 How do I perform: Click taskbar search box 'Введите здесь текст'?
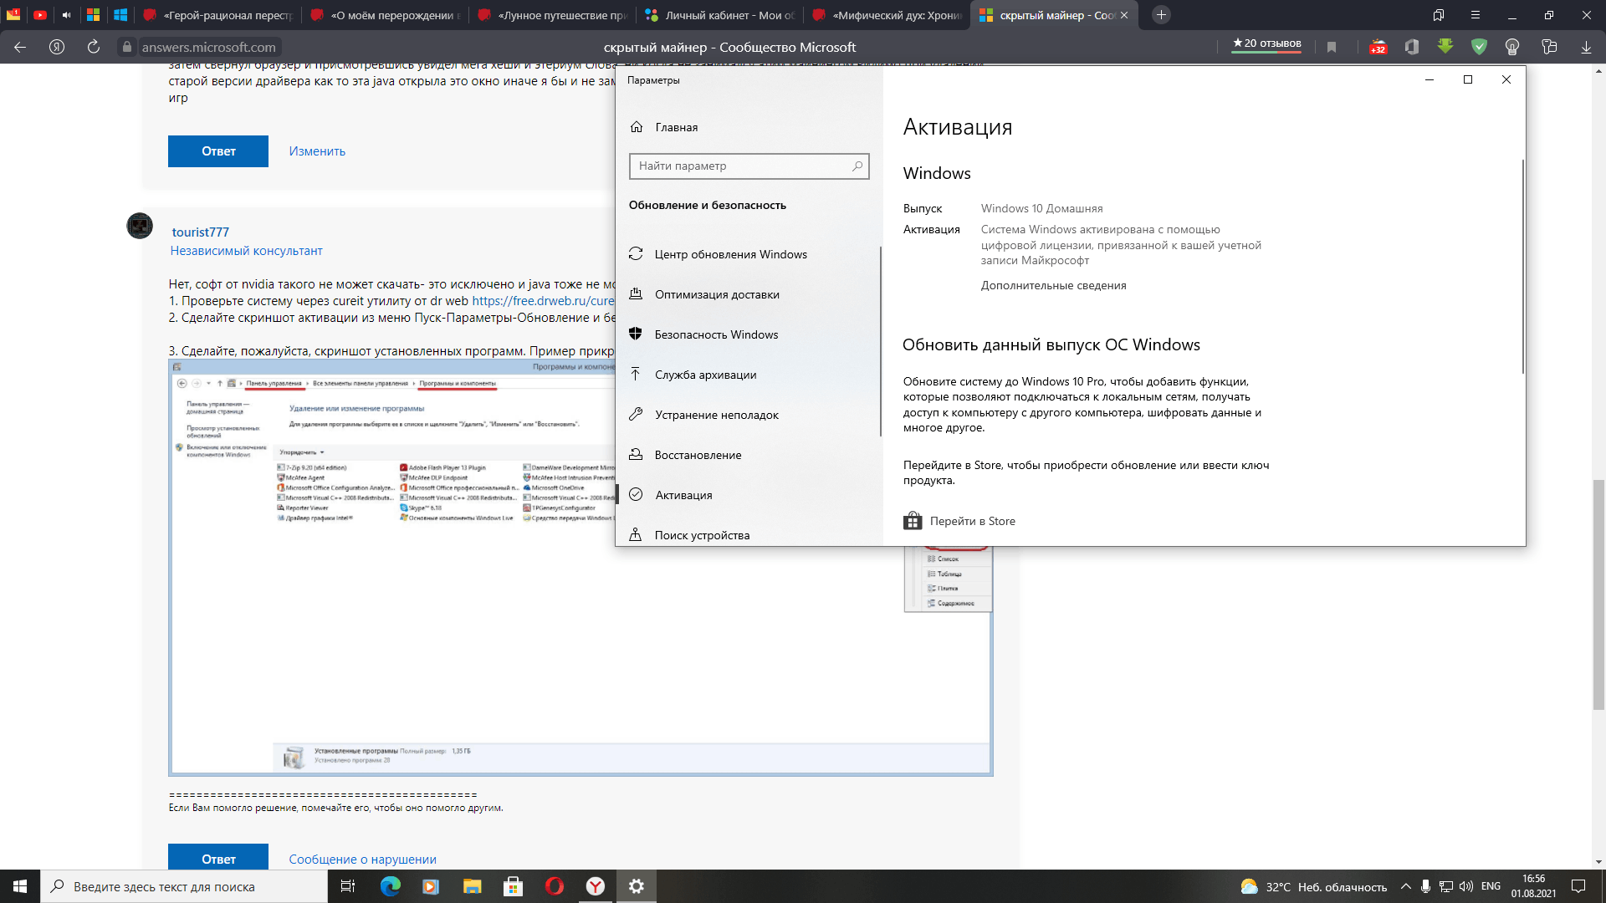pos(184,886)
